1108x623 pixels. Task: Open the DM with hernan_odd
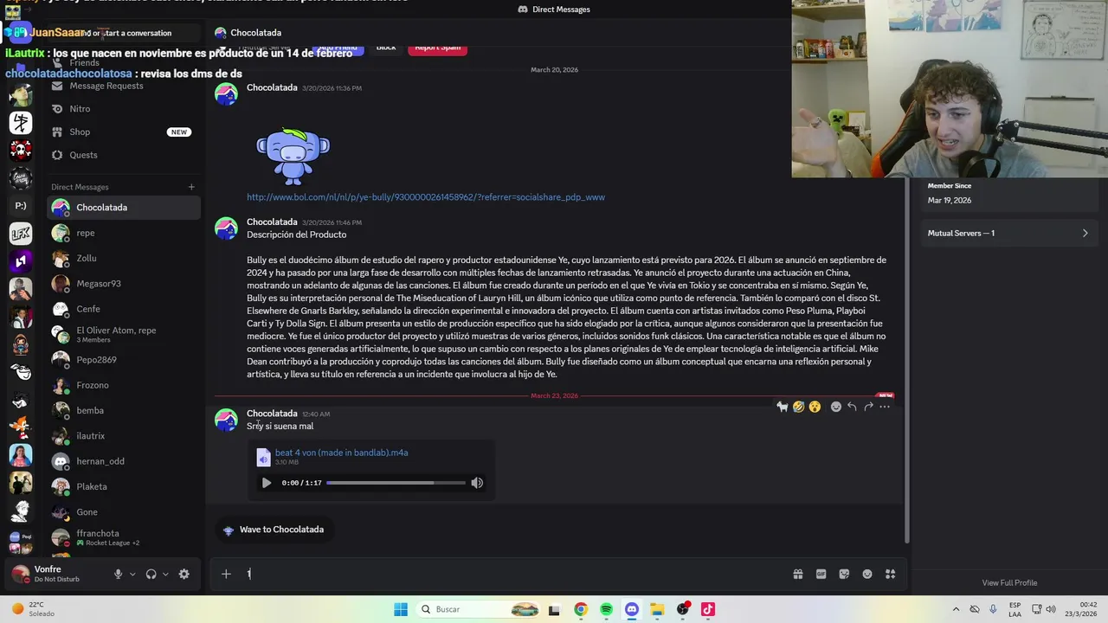tap(123, 461)
